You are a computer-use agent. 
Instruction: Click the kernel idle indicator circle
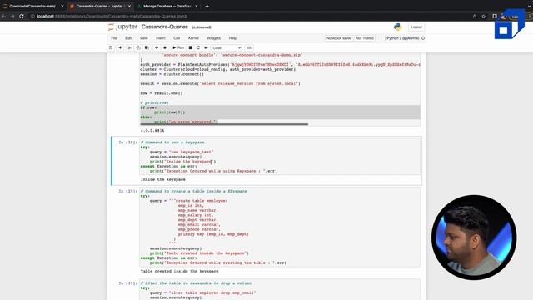tap(423, 38)
